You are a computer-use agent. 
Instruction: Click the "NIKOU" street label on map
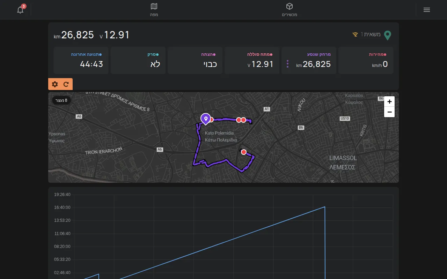click(x=301, y=105)
